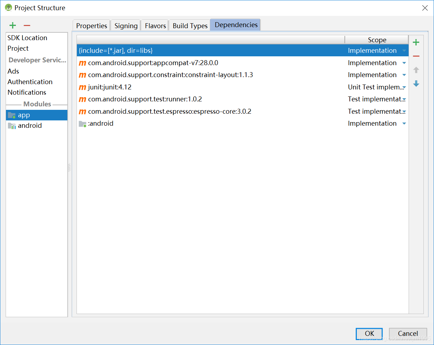Switch to the Properties tab
This screenshot has height=345, width=434.
[x=92, y=26]
